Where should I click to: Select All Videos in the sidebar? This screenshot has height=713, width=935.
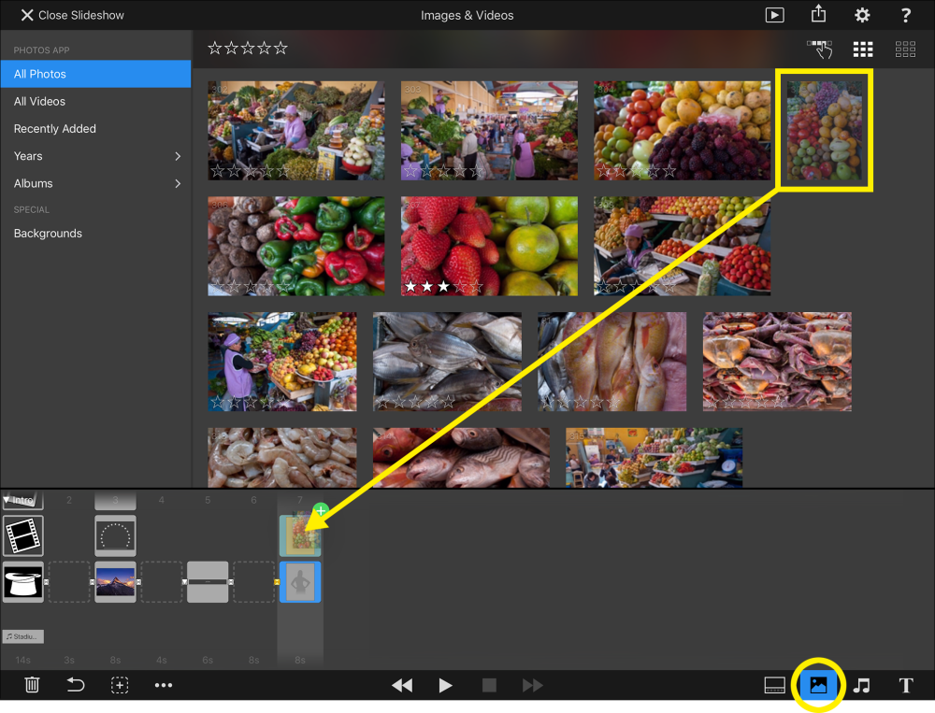(96, 101)
